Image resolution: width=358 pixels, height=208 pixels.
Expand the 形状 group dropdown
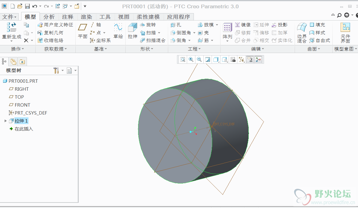click(147, 49)
